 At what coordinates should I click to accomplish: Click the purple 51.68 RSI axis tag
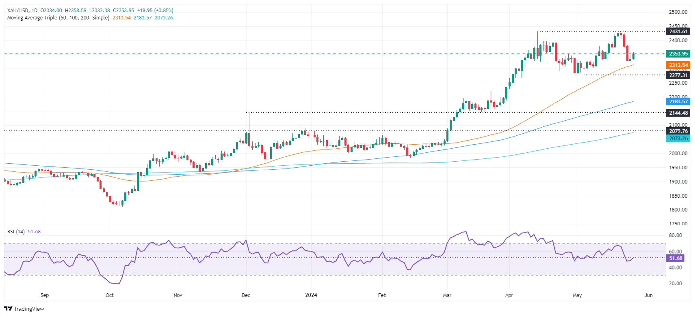pyautogui.click(x=676, y=258)
